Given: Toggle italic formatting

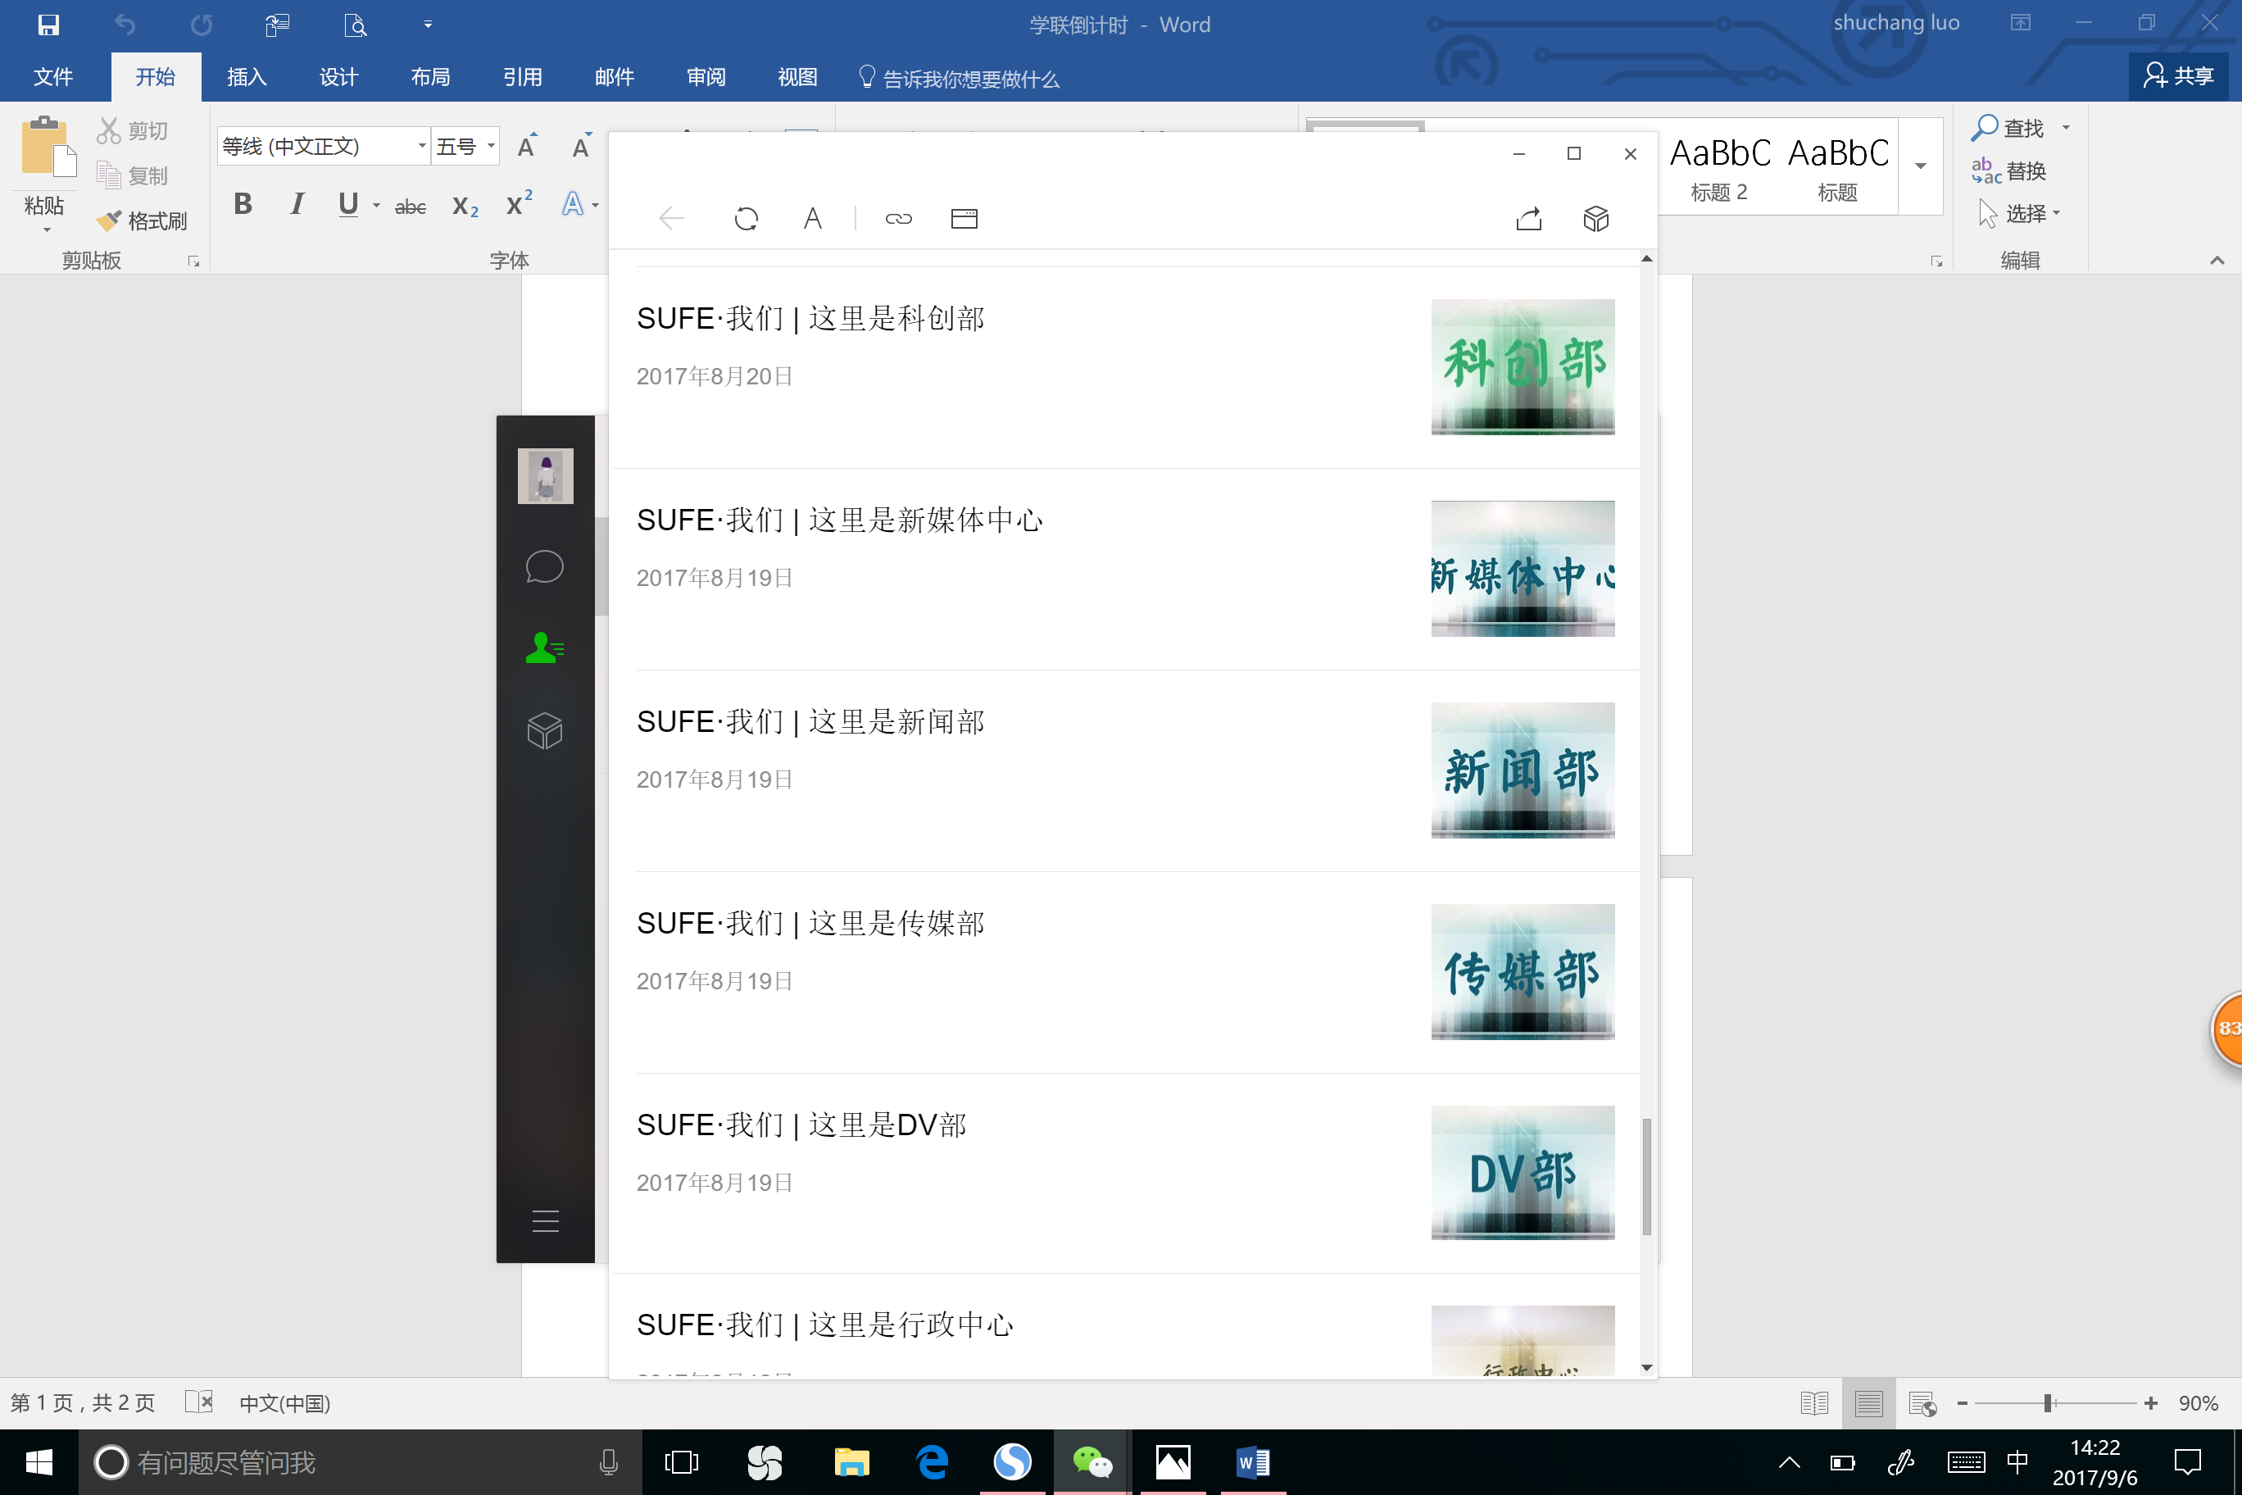Looking at the screenshot, I should click(x=297, y=204).
